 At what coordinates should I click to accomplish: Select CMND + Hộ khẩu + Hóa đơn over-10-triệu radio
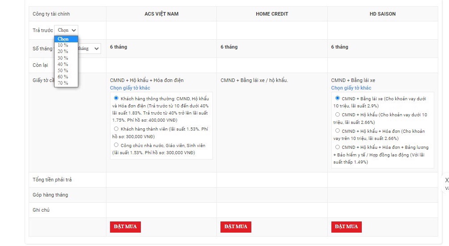point(337,131)
